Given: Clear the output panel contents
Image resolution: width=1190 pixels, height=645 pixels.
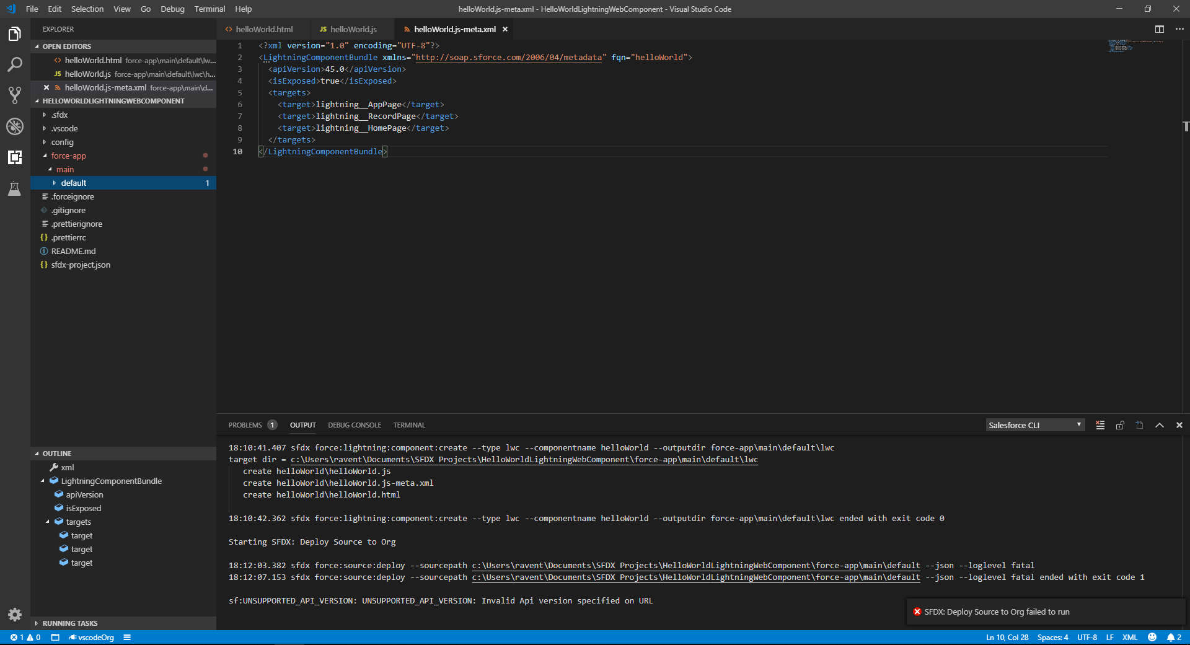Looking at the screenshot, I should 1100,425.
